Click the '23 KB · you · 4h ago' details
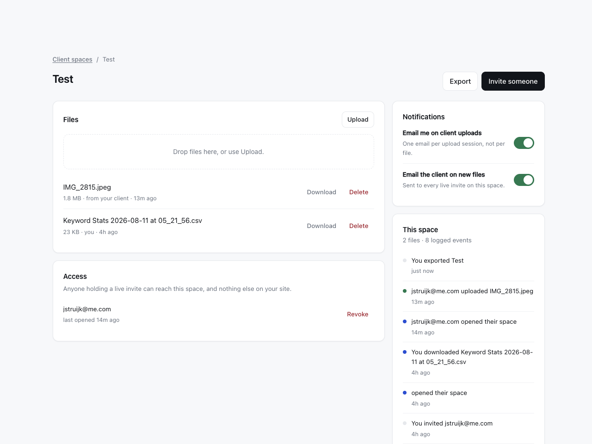 pyautogui.click(x=91, y=232)
